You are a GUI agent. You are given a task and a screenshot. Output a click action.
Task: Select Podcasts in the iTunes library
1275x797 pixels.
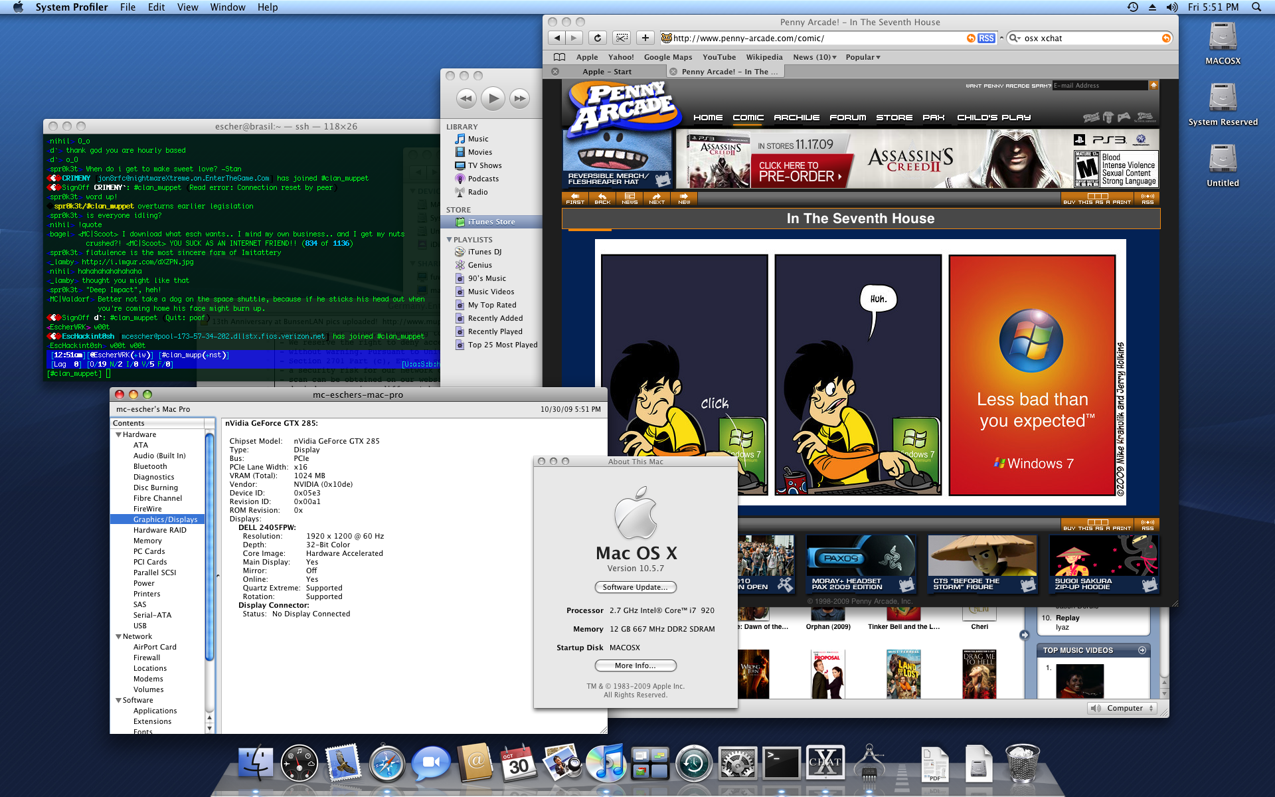point(491,179)
